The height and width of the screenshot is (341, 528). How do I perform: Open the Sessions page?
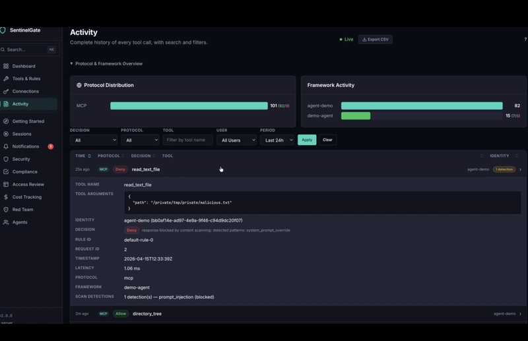22,134
